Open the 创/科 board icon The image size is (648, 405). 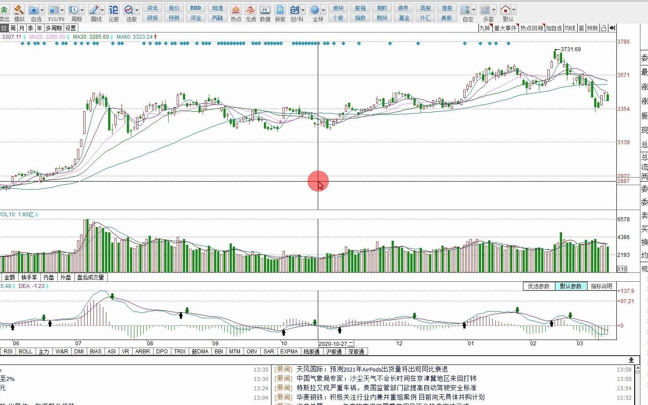(294, 9)
